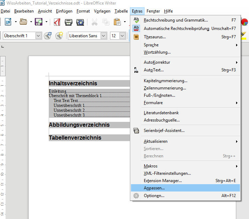
Task: Choose Zeilennummerierung entry
Action: click(x=185, y=88)
